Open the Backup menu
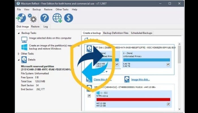The height and width of the screenshot is (113, 198). point(36,9)
